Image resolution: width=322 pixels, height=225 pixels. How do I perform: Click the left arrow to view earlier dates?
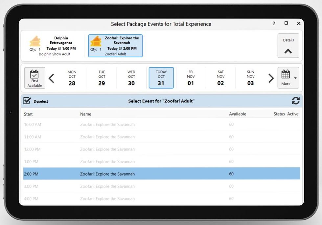52,78
